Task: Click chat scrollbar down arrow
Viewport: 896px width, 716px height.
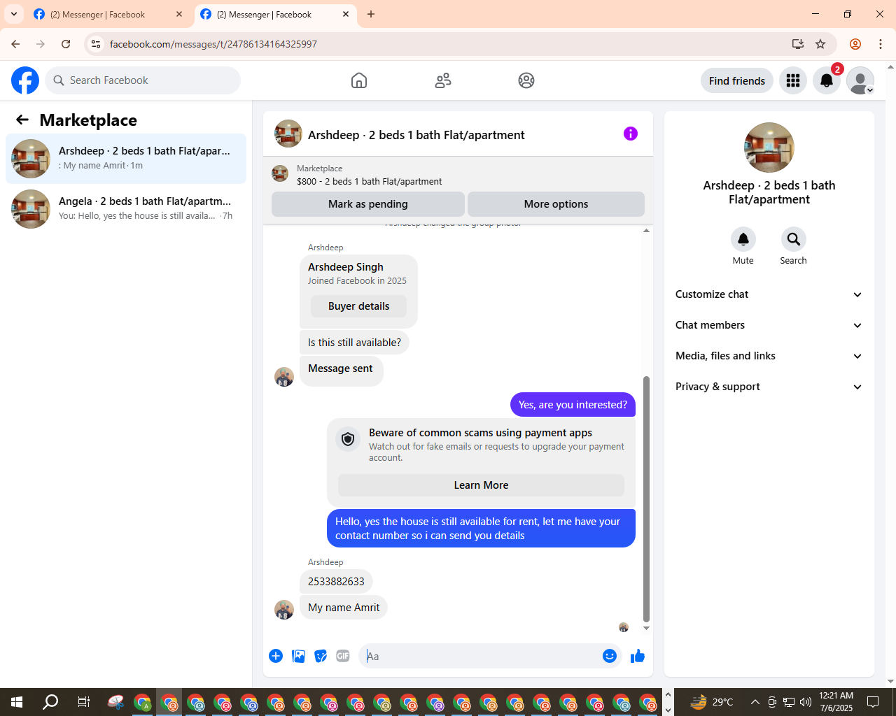Action: (646, 629)
